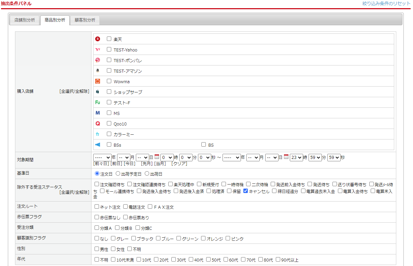Click the 今日 date shortcut
This screenshot has width=413, height=266.
pos(129,164)
